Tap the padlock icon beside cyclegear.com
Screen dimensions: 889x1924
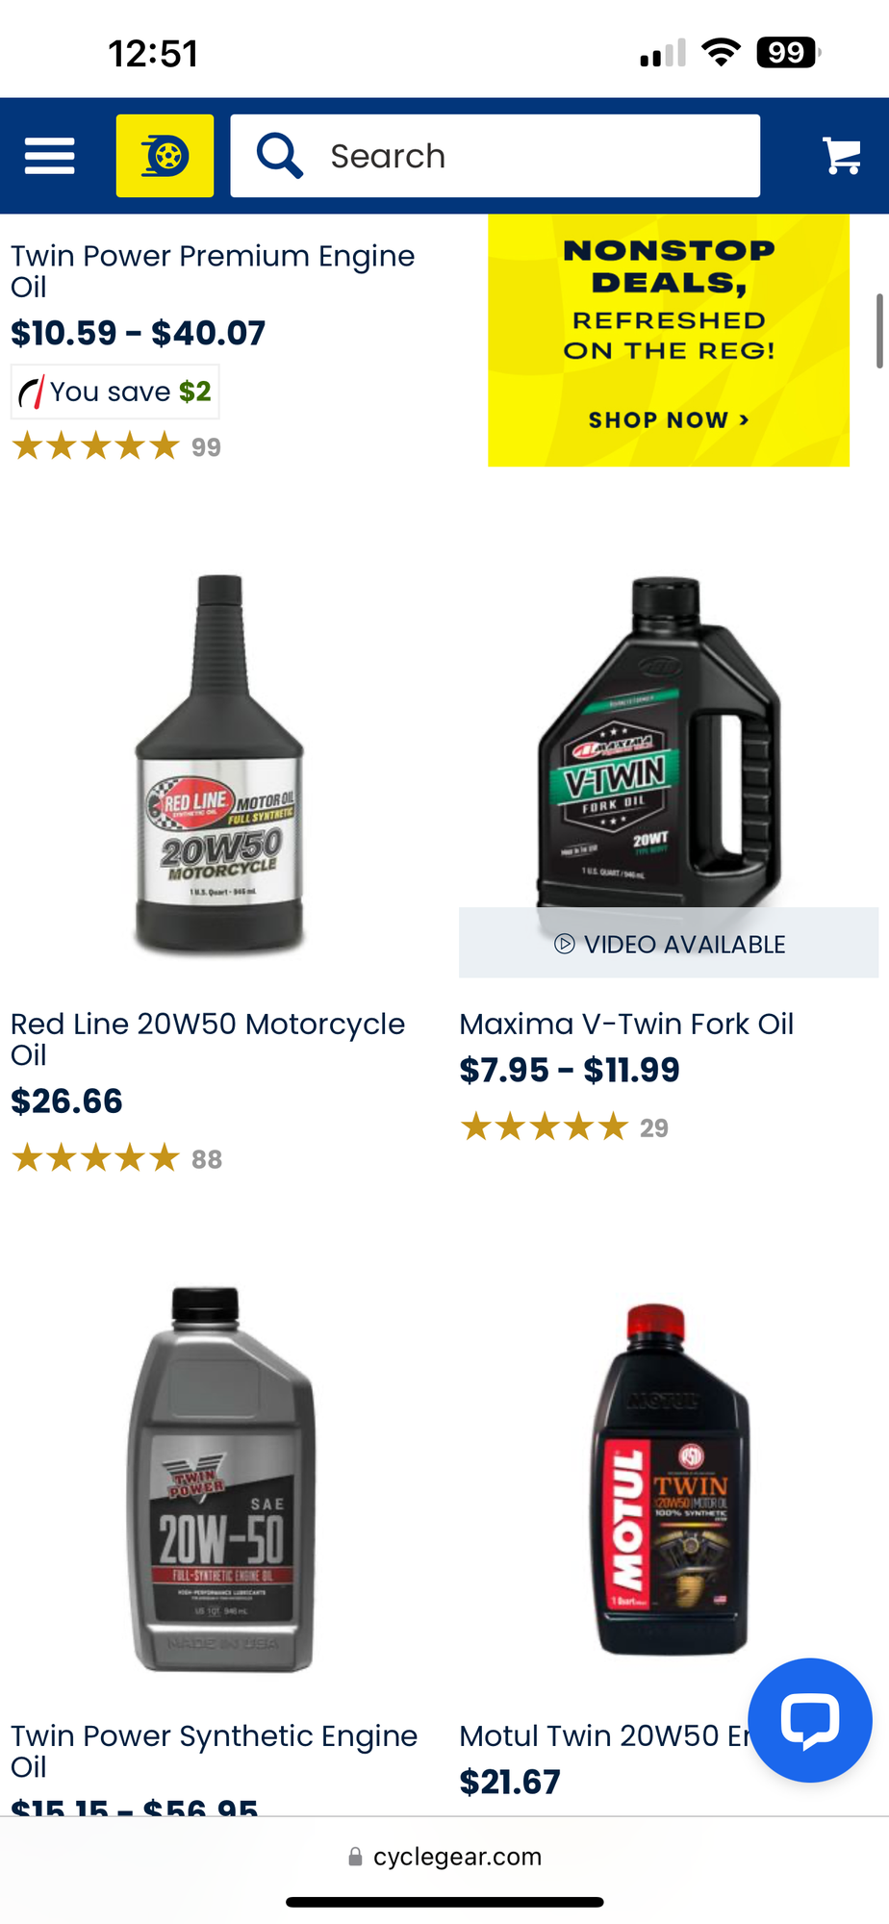[x=356, y=1857]
